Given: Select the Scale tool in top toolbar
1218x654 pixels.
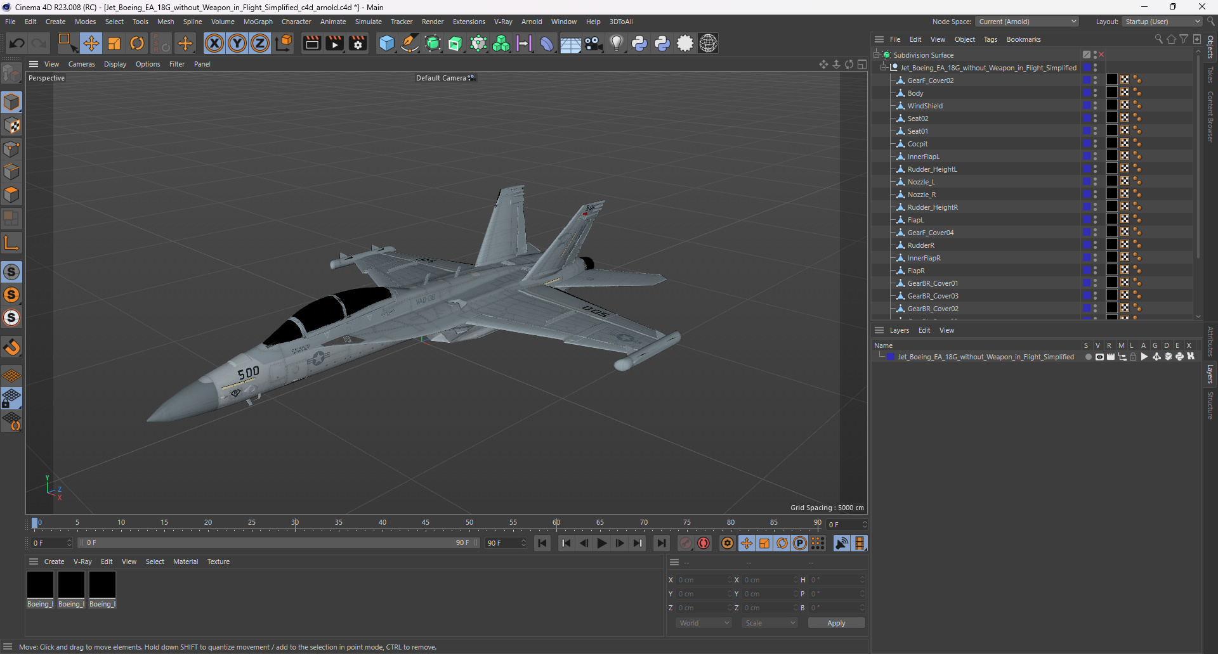Looking at the screenshot, I should tap(114, 43).
